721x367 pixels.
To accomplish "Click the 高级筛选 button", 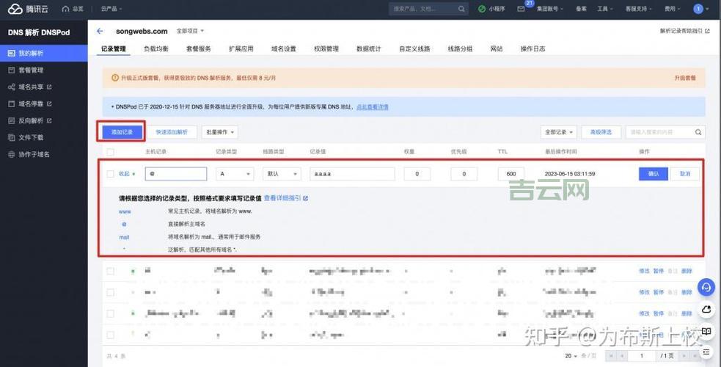I will [x=601, y=132].
